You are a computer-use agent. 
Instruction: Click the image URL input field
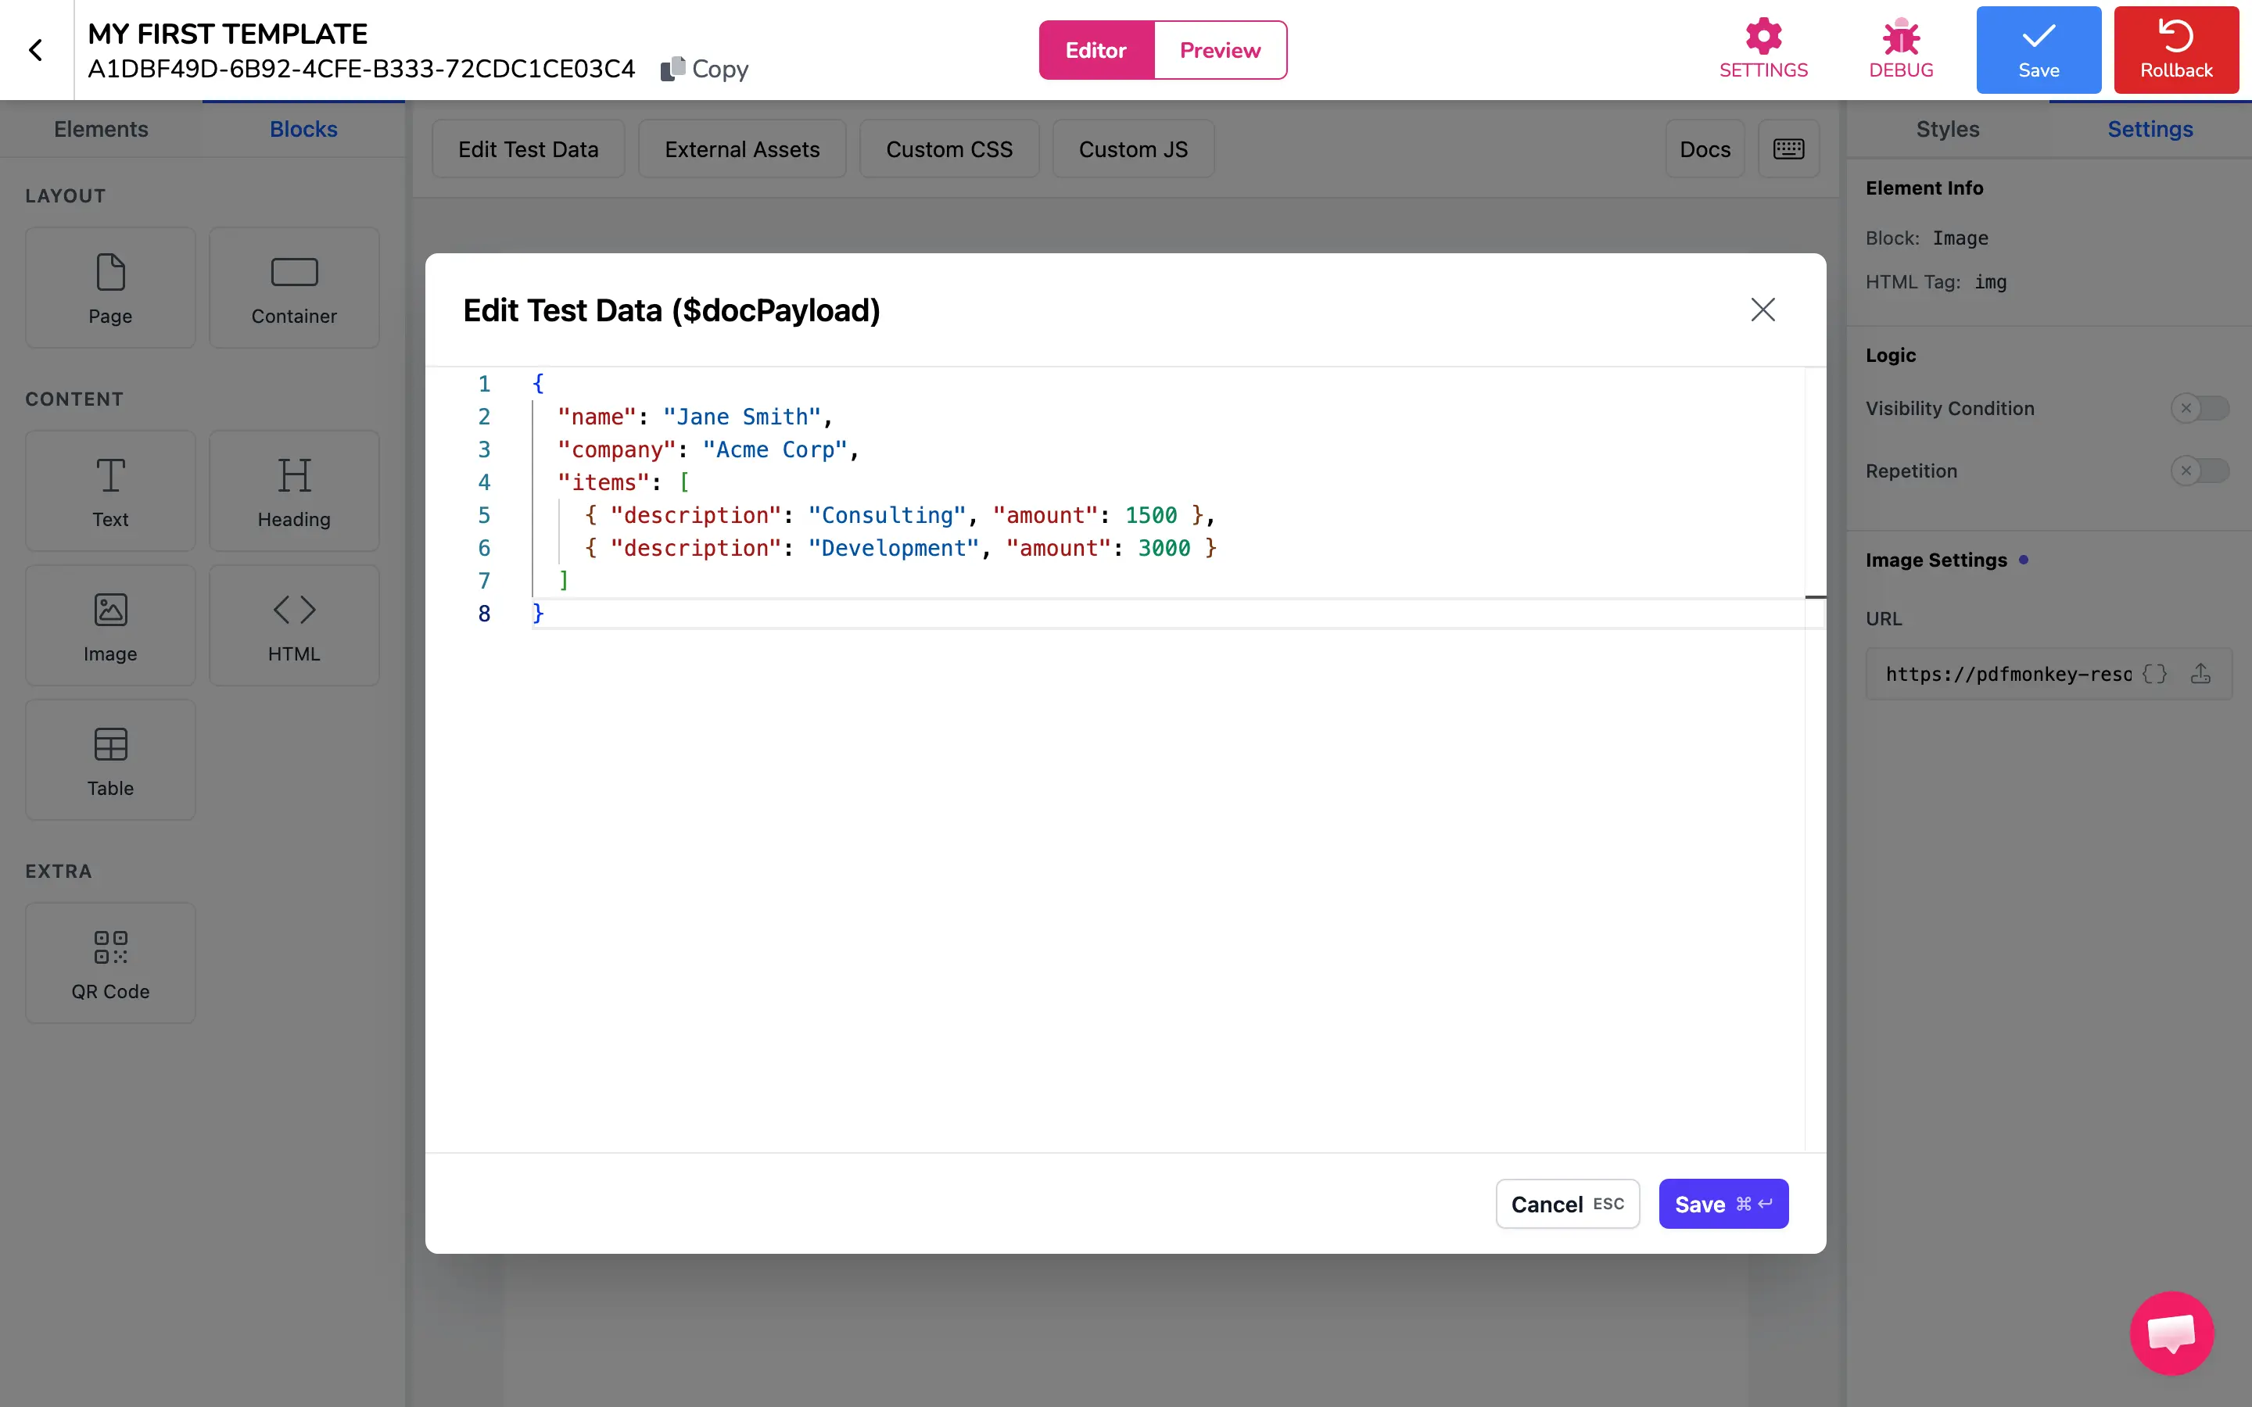point(2001,674)
